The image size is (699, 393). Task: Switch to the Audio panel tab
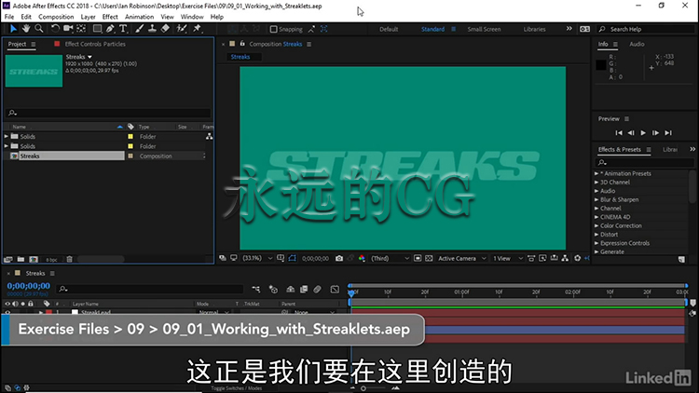pyautogui.click(x=637, y=44)
